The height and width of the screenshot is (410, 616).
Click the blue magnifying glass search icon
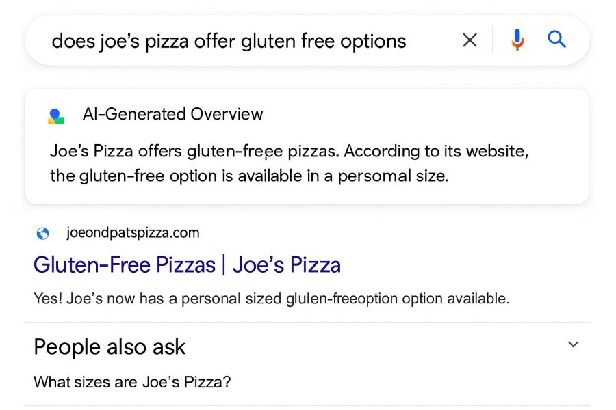(556, 40)
